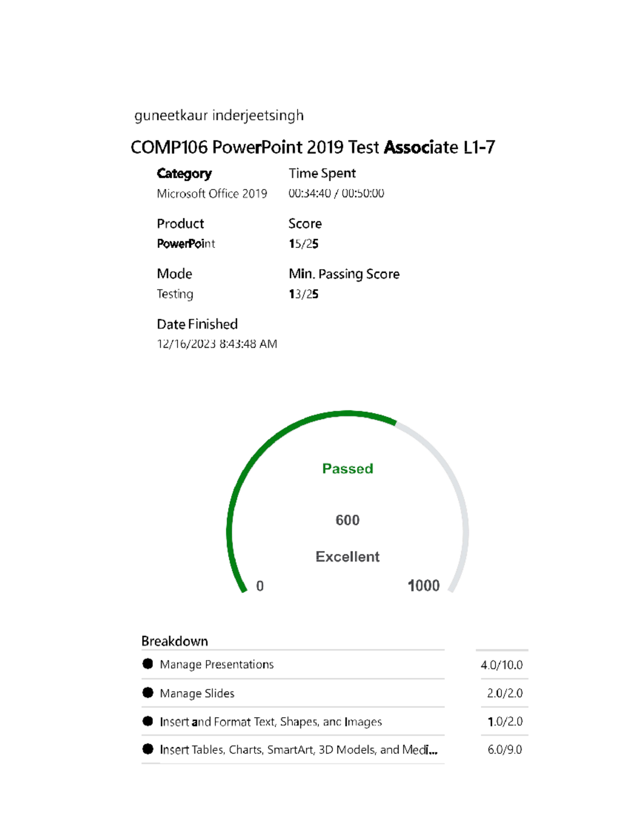This screenshot has width=630, height=816.
Task: Select the green Passed status text
Action: pos(348,468)
